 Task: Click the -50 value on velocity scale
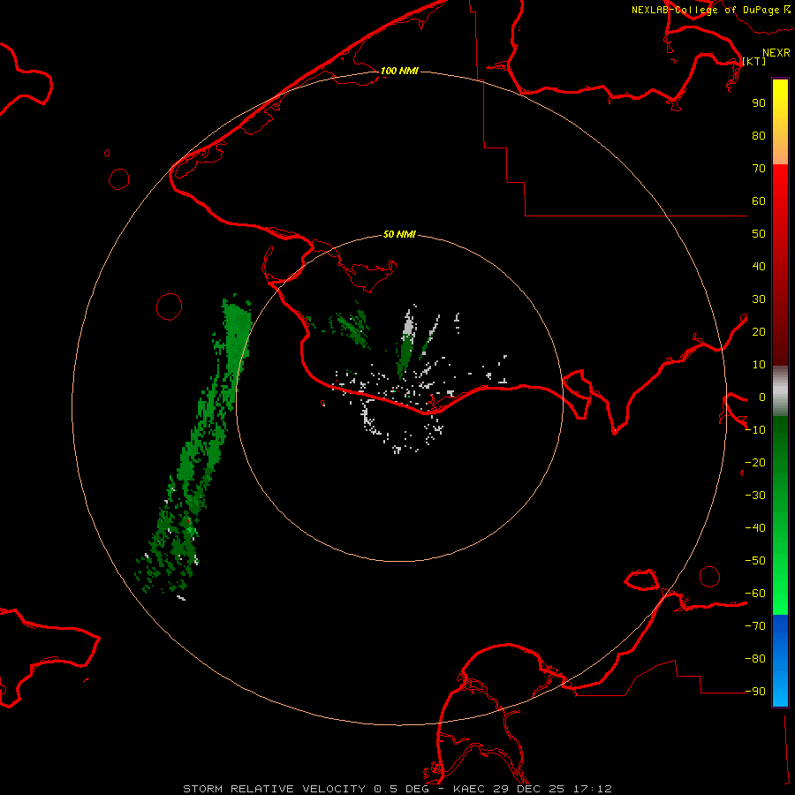coord(755,561)
